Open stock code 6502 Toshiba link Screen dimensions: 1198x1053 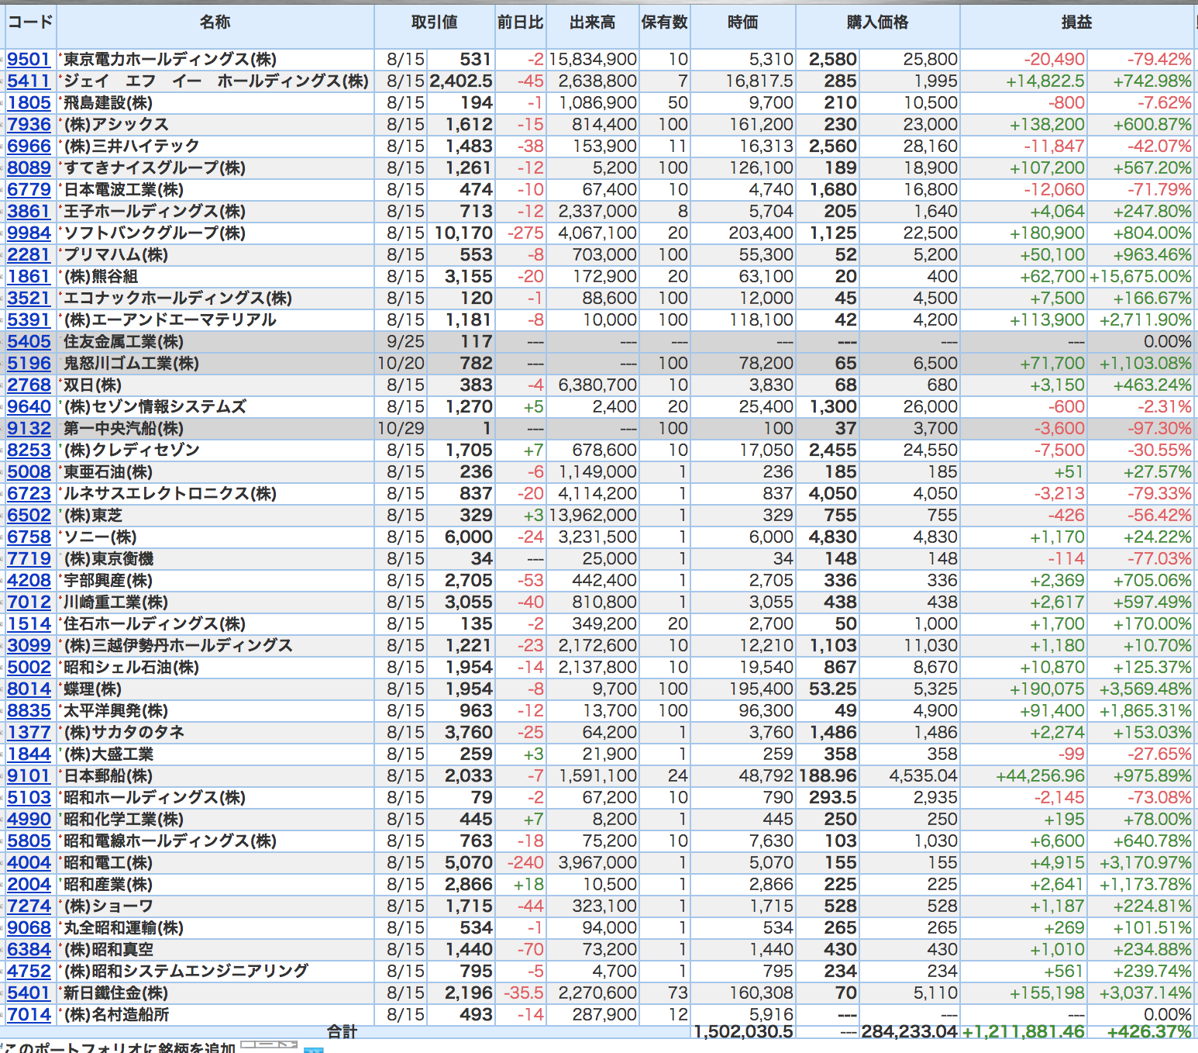(29, 516)
